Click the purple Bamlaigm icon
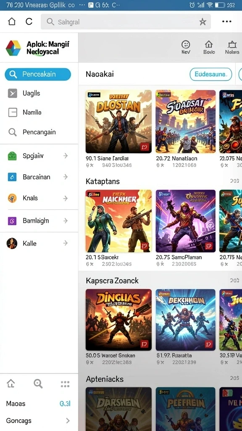The width and height of the screenshot is (242, 431). click(12, 221)
